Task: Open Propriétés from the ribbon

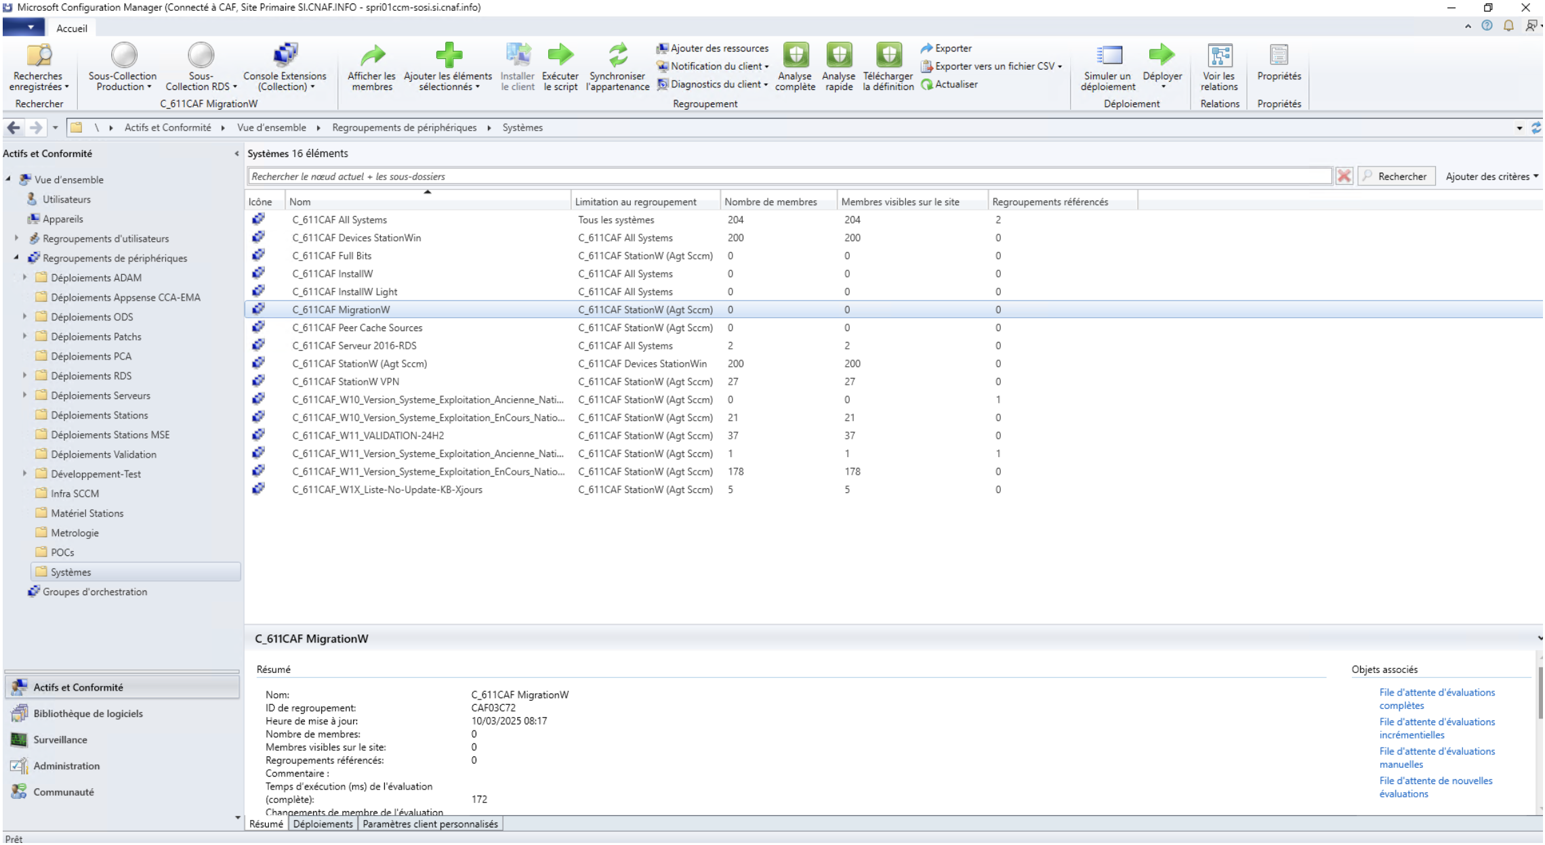Action: (x=1279, y=62)
